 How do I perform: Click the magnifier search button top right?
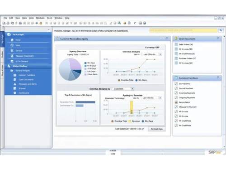[221, 30]
